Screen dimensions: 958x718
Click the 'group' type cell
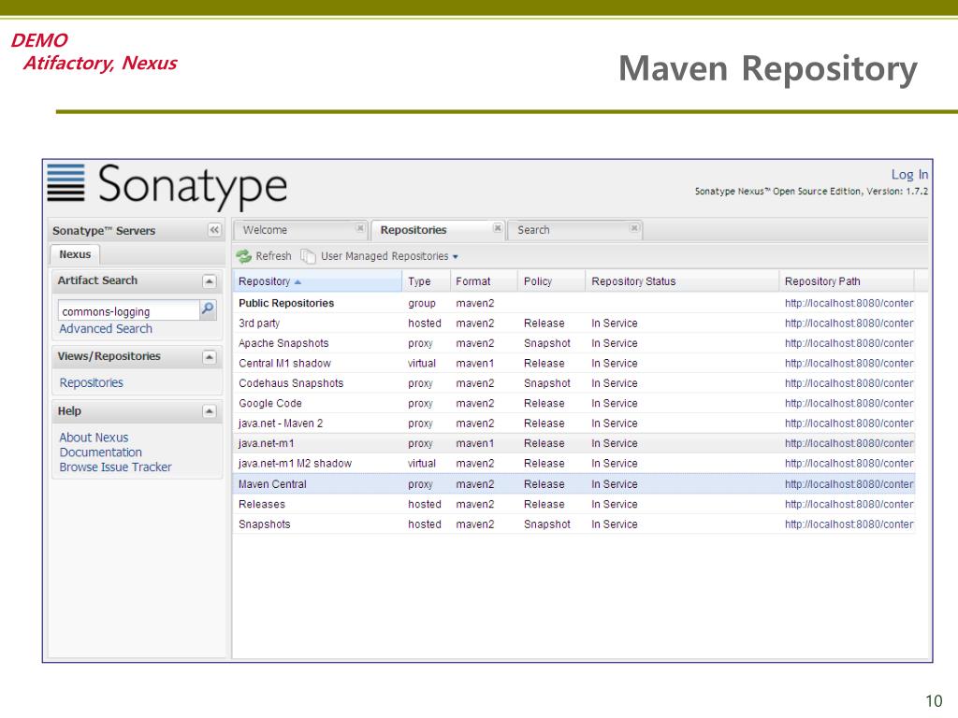tap(422, 304)
